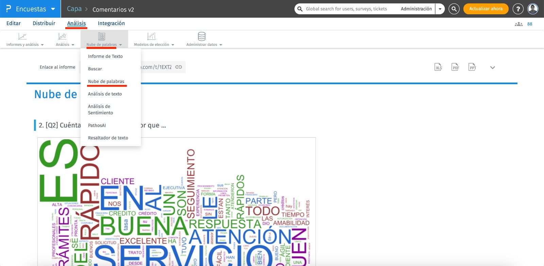This screenshot has height=266, width=544.
Task: Click the round search button in header
Action: [454, 9]
